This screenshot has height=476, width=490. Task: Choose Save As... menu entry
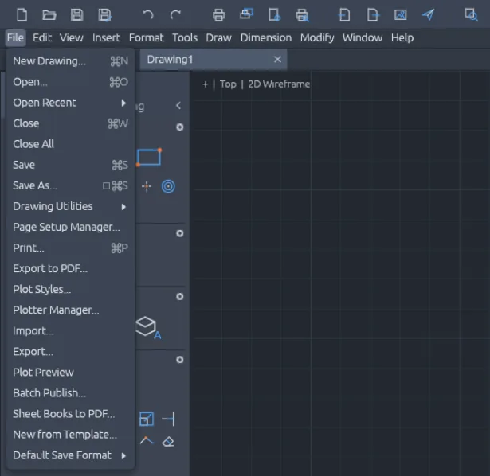pyautogui.click(x=70, y=185)
